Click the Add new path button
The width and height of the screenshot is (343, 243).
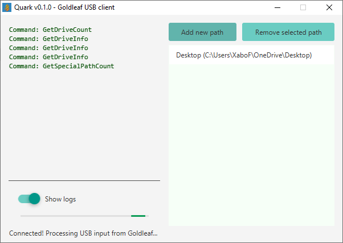[202, 32]
